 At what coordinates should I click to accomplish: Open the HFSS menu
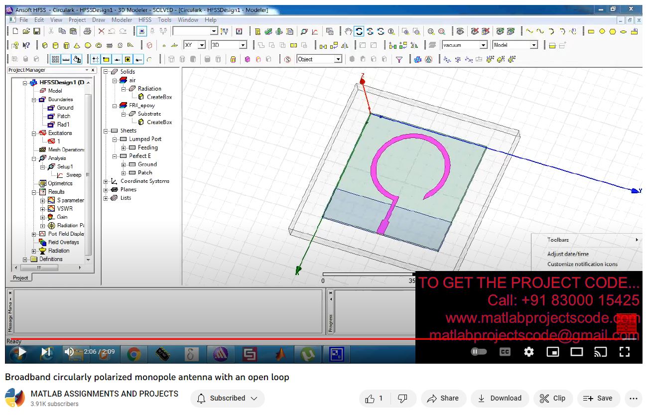[x=145, y=20]
